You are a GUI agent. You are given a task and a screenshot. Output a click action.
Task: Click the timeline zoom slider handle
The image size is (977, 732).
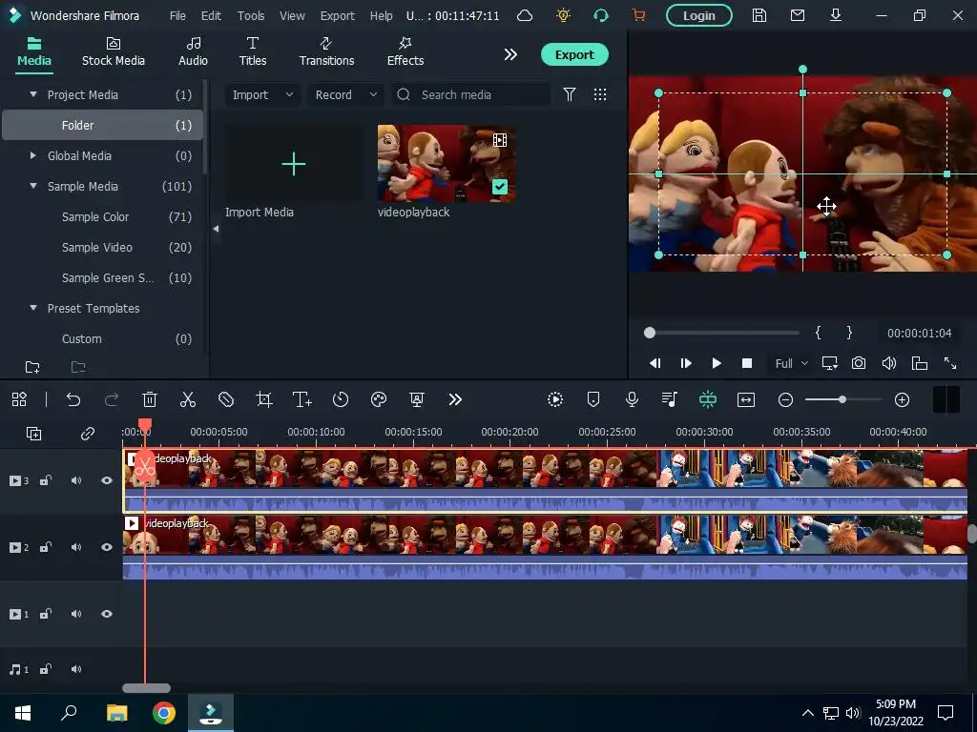point(842,399)
